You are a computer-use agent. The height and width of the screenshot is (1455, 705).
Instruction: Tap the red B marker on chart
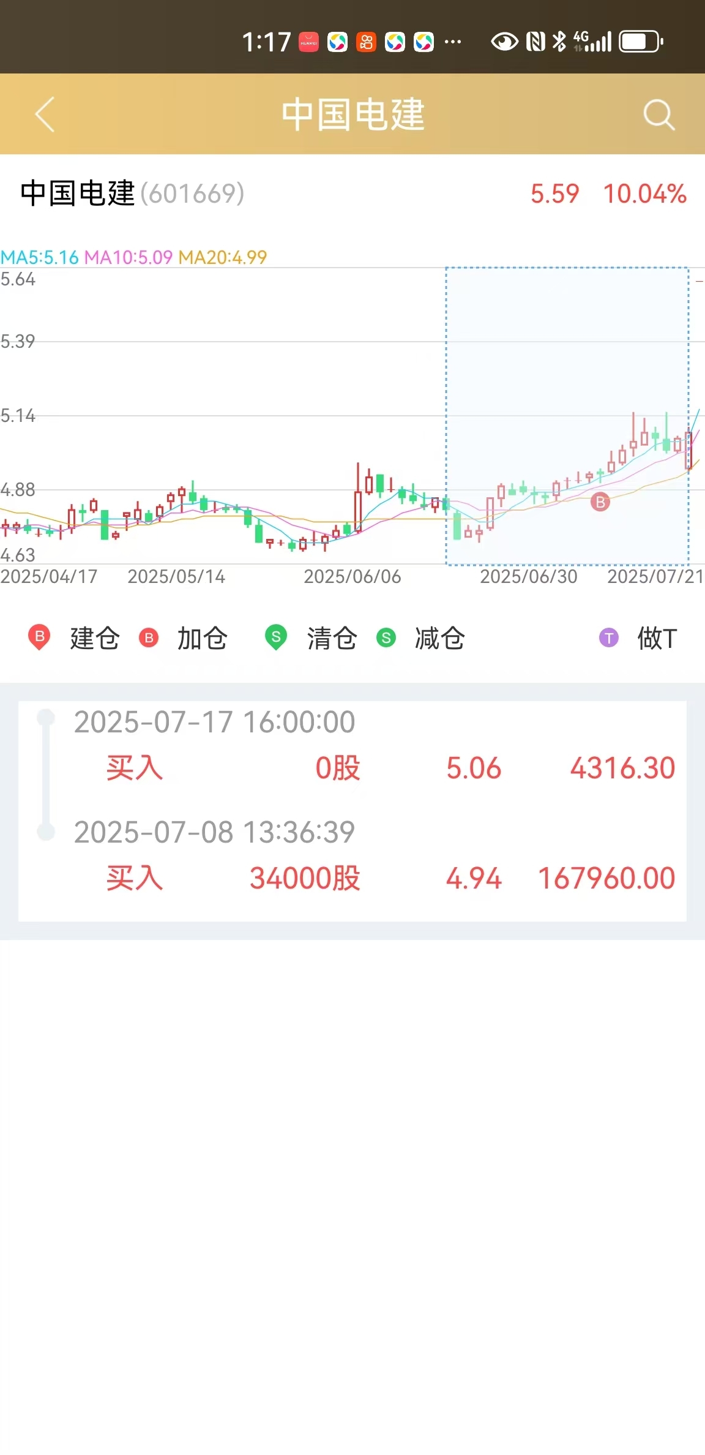tap(600, 503)
